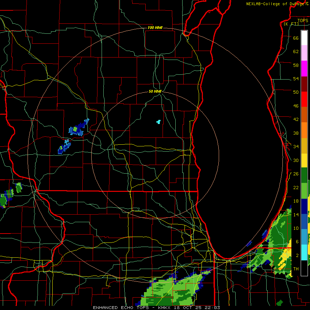Click the legend value "50"
Screen dimensions: 310x310
296,92
